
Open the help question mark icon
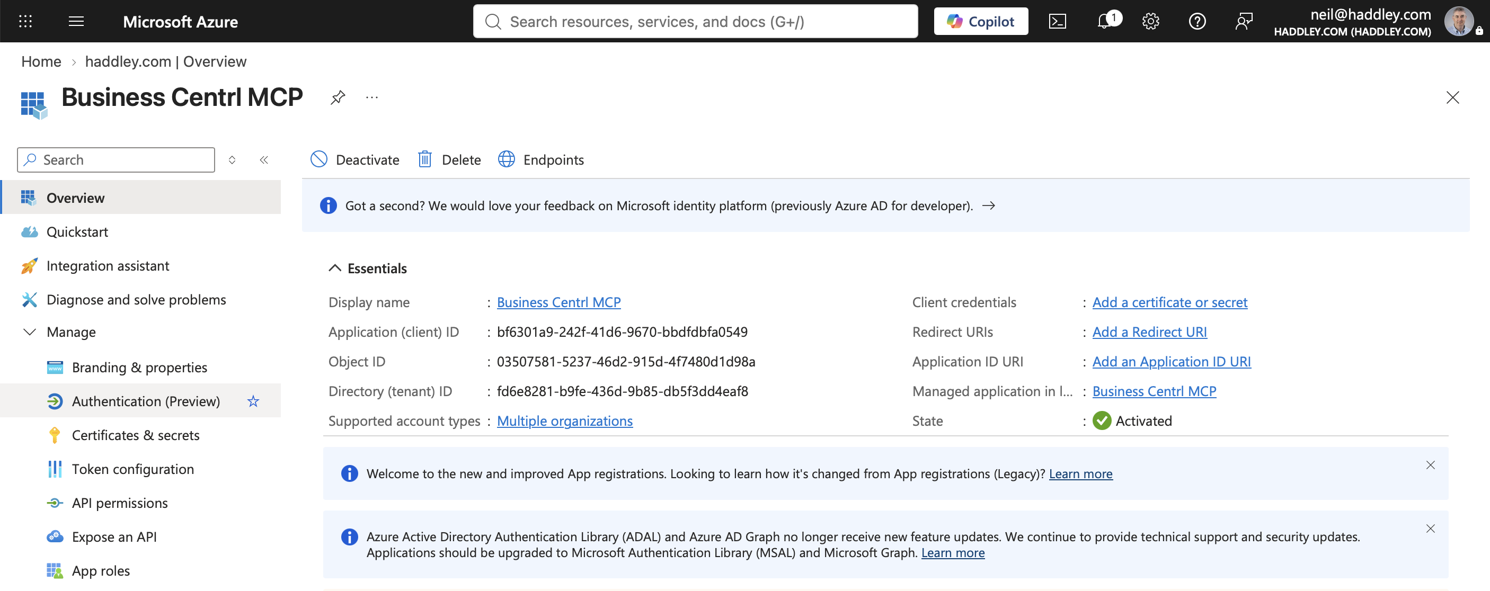coord(1197,21)
